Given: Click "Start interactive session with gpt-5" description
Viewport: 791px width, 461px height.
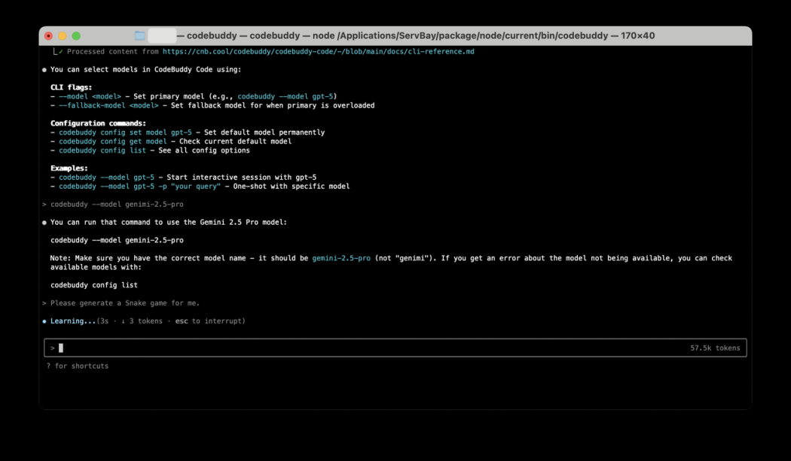Looking at the screenshot, I should pos(242,177).
